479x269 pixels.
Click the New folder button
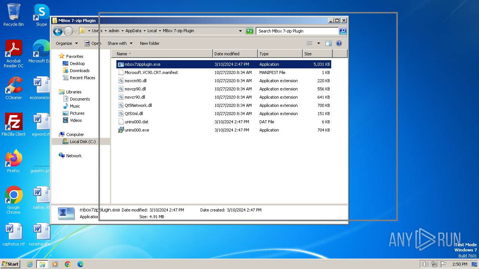tap(150, 43)
